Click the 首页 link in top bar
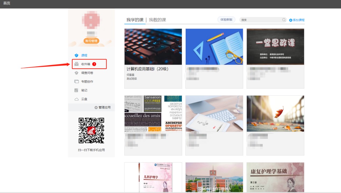 (x=7, y=3)
